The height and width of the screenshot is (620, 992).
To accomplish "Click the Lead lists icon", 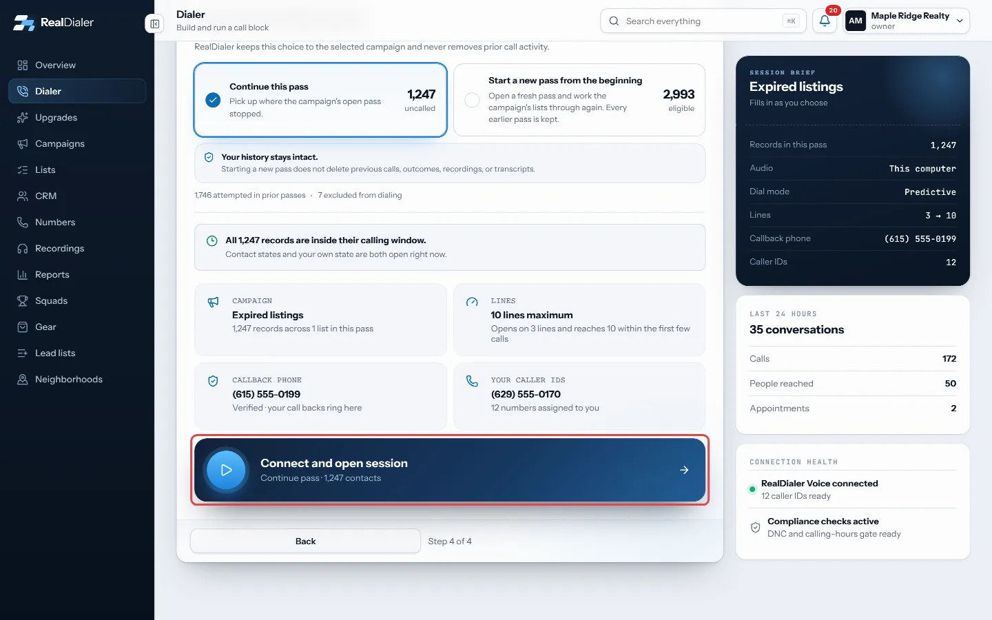I will (x=23, y=353).
